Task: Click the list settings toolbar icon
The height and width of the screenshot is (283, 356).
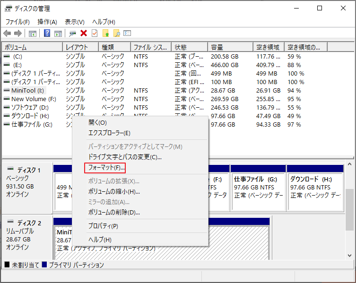Action: tap(127, 34)
